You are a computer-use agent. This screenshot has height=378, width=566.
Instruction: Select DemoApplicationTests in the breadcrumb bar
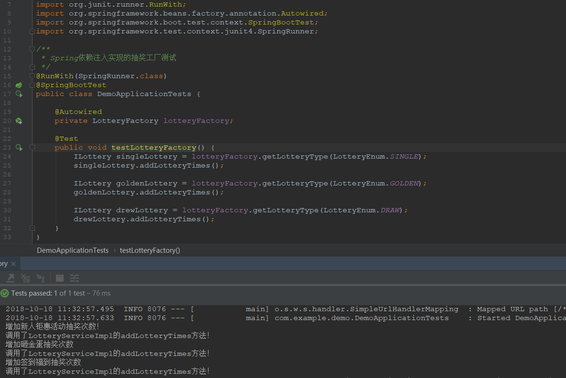point(73,250)
